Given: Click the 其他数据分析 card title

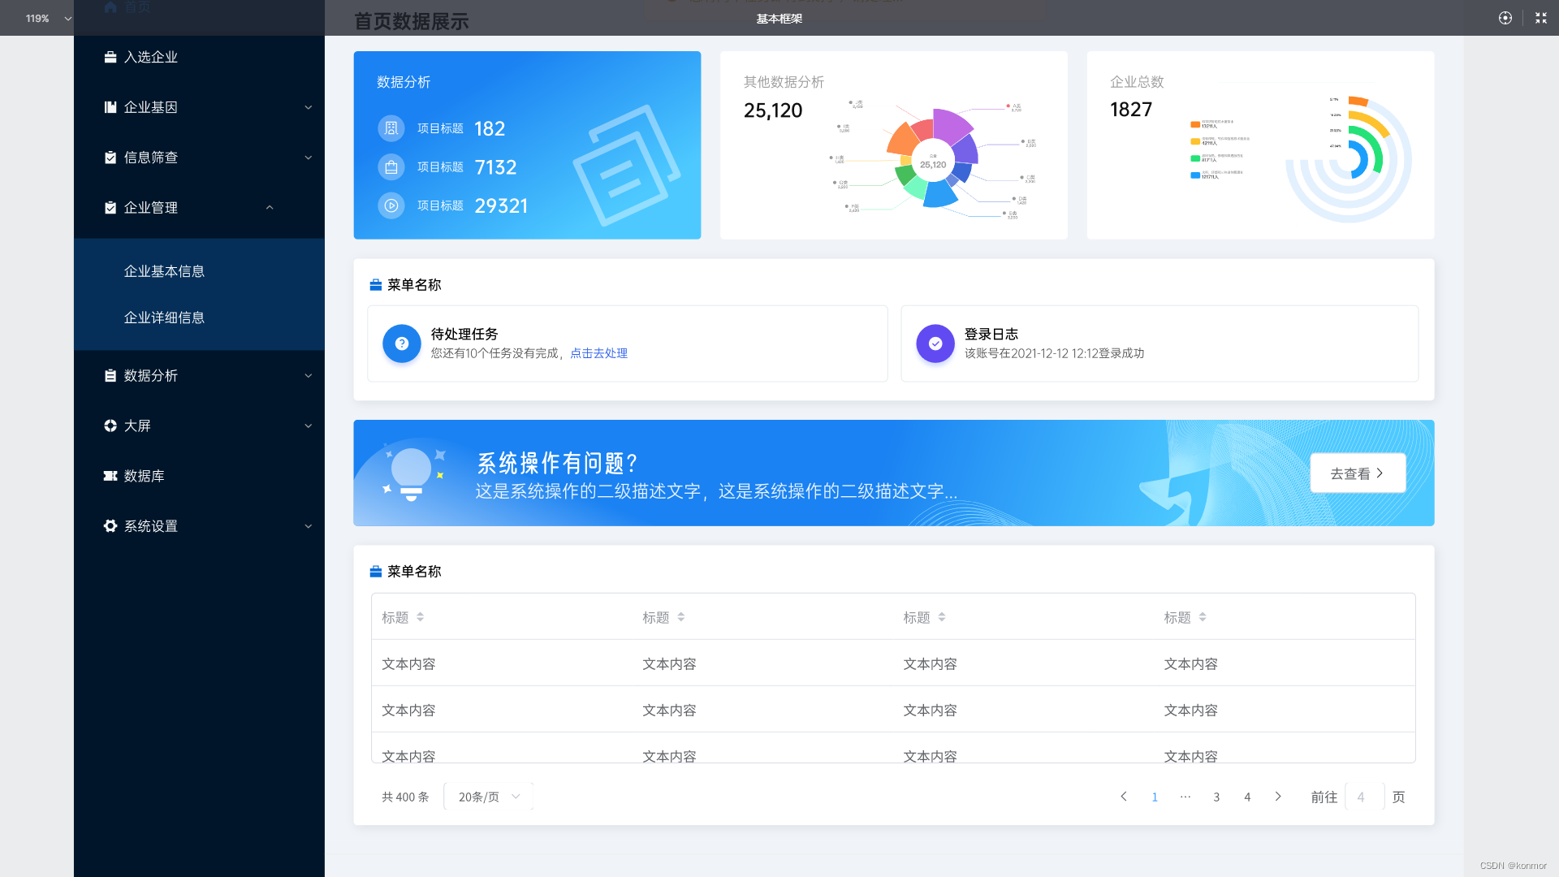Looking at the screenshot, I should tap(784, 82).
